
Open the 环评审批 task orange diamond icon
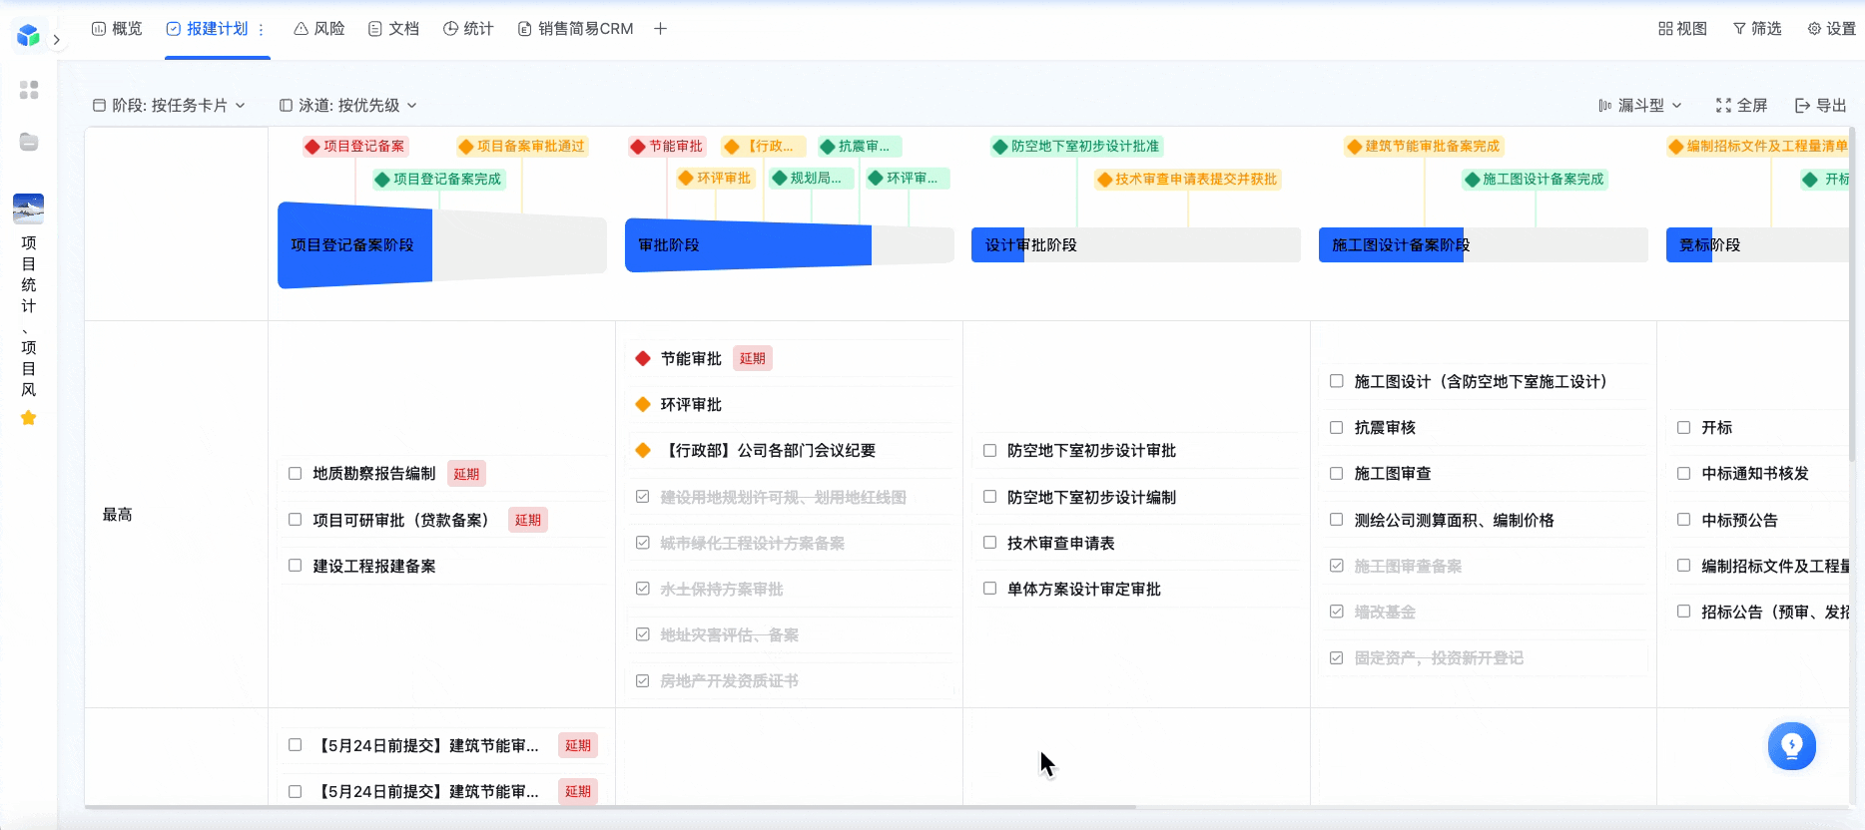(x=643, y=404)
